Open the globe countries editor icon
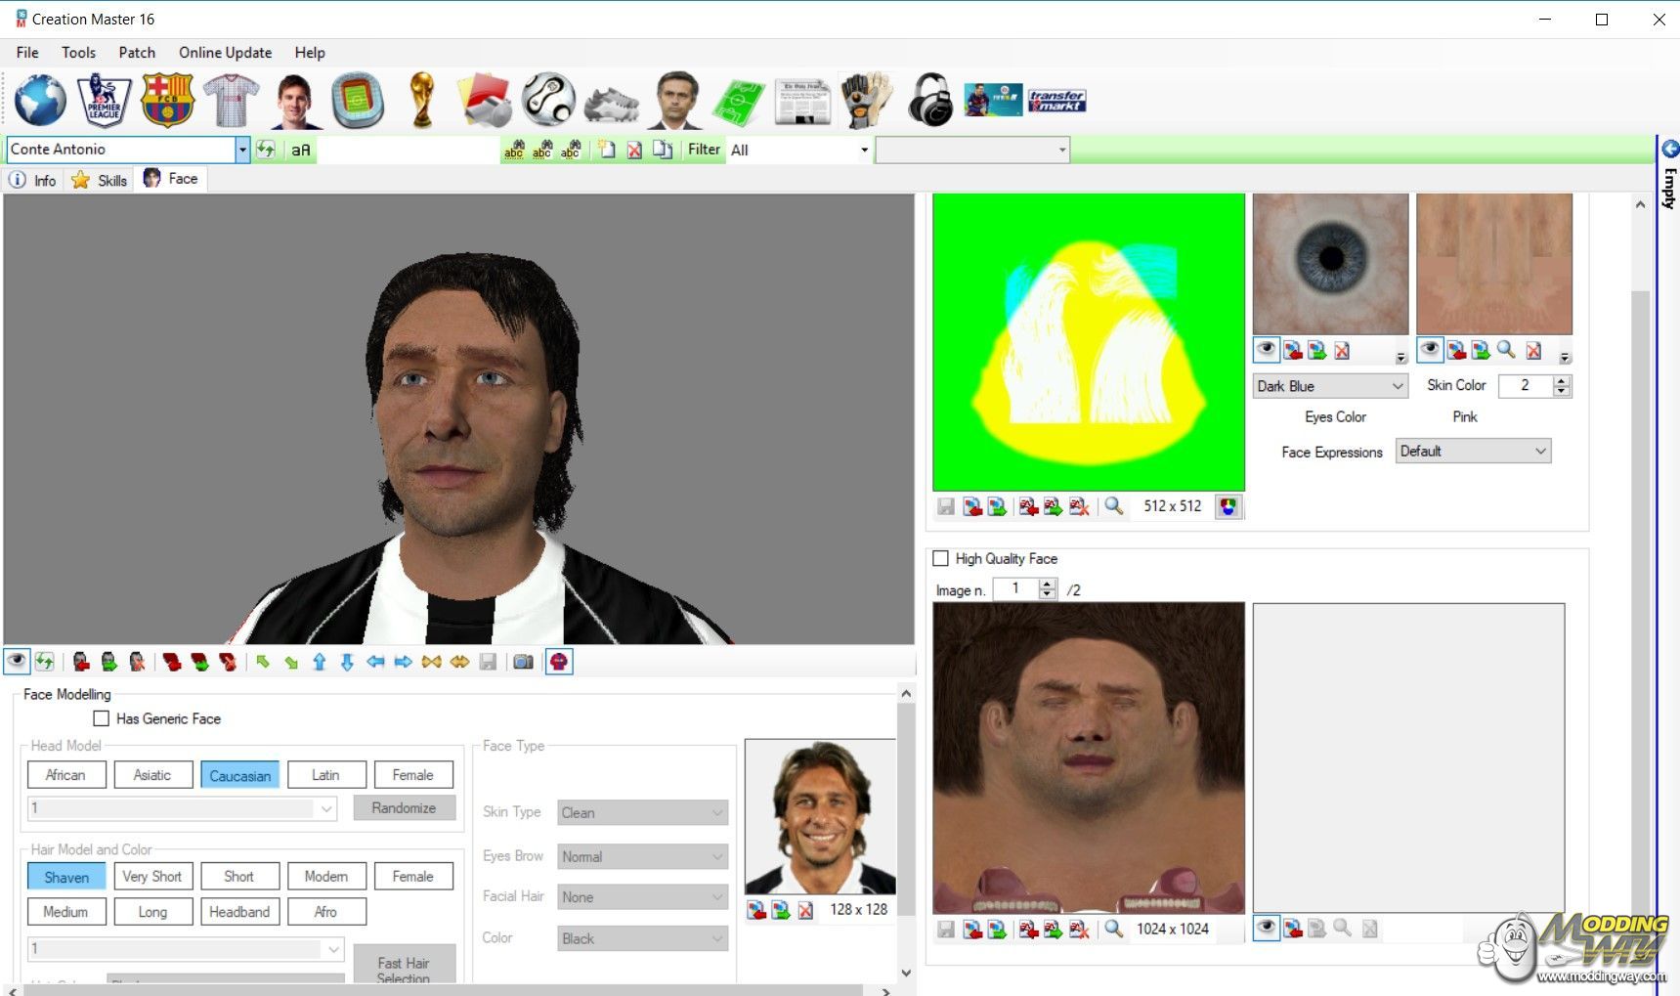This screenshot has height=996, width=1680. (x=40, y=101)
